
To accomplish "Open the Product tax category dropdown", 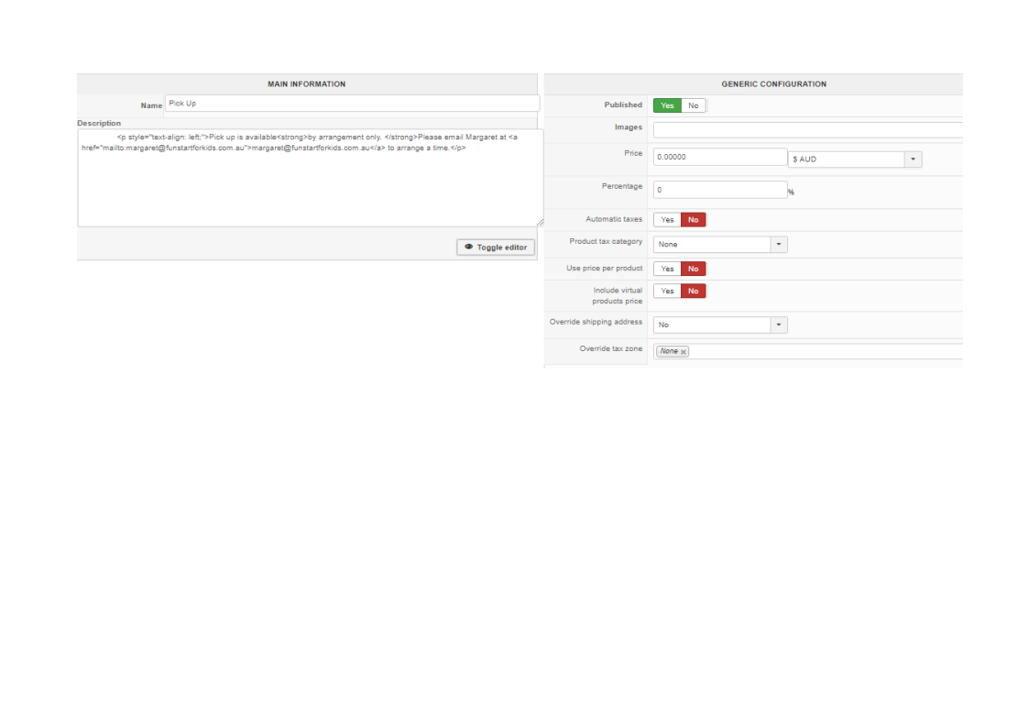I will coord(720,244).
